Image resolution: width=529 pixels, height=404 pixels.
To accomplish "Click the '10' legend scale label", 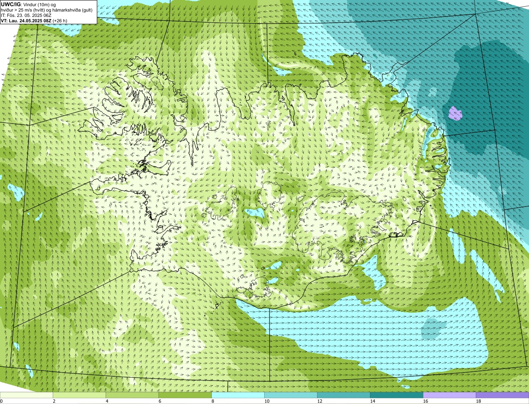I will (x=267, y=401).
